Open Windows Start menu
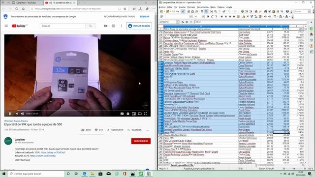315x177 pixels. coord(4,174)
